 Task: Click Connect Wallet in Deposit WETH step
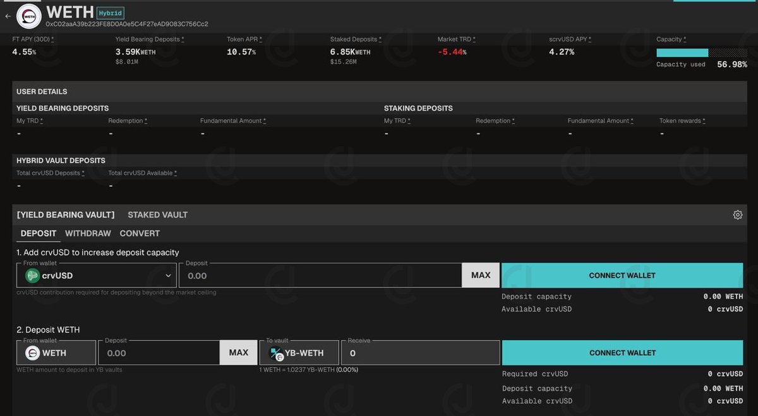click(622, 353)
